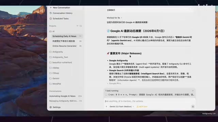Open the more options dots on Scheduling Daily AI News
Viewport: 218px width, 122px height.
(x=80, y=36)
